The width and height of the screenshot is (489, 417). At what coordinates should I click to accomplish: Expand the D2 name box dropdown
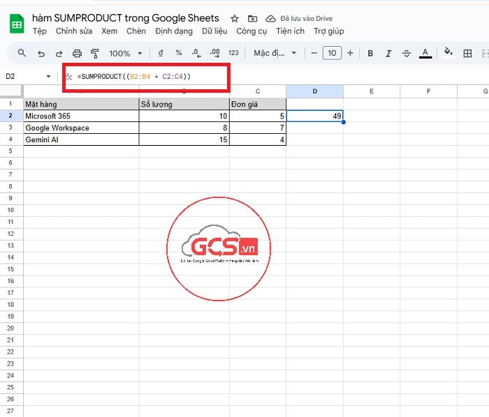point(48,76)
